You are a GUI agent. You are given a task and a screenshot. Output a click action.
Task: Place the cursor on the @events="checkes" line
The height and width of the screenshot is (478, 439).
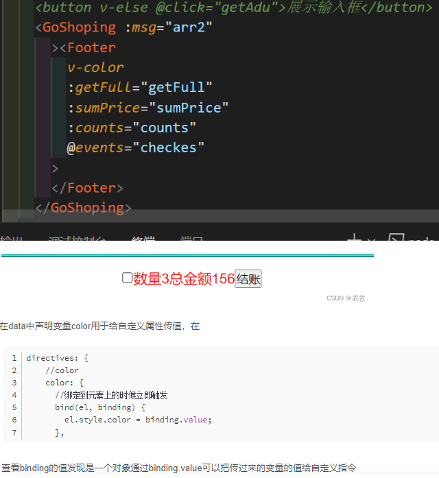click(x=135, y=147)
